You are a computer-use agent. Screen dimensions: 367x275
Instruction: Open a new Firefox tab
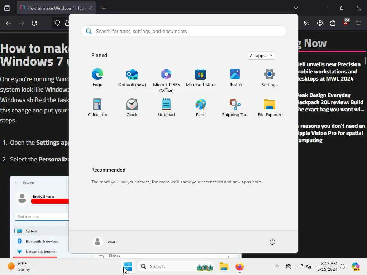104,8
